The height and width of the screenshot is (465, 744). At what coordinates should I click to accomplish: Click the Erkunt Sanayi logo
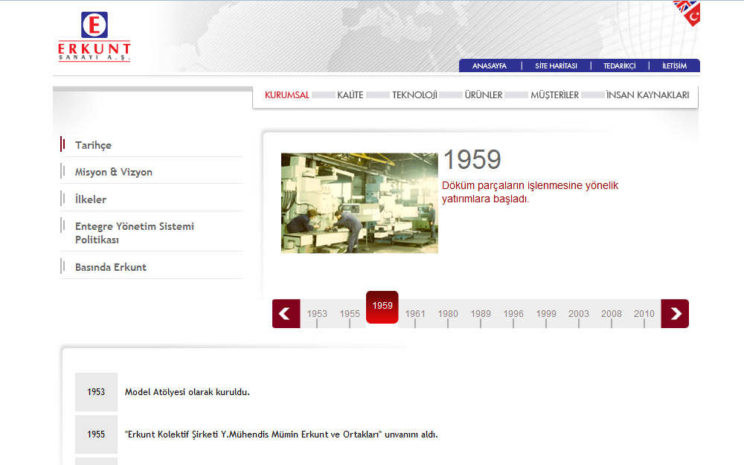94,36
